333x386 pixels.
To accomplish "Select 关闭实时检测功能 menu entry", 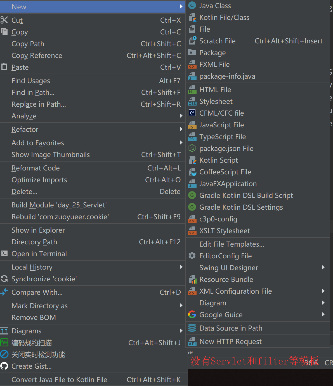I will coord(93,354).
